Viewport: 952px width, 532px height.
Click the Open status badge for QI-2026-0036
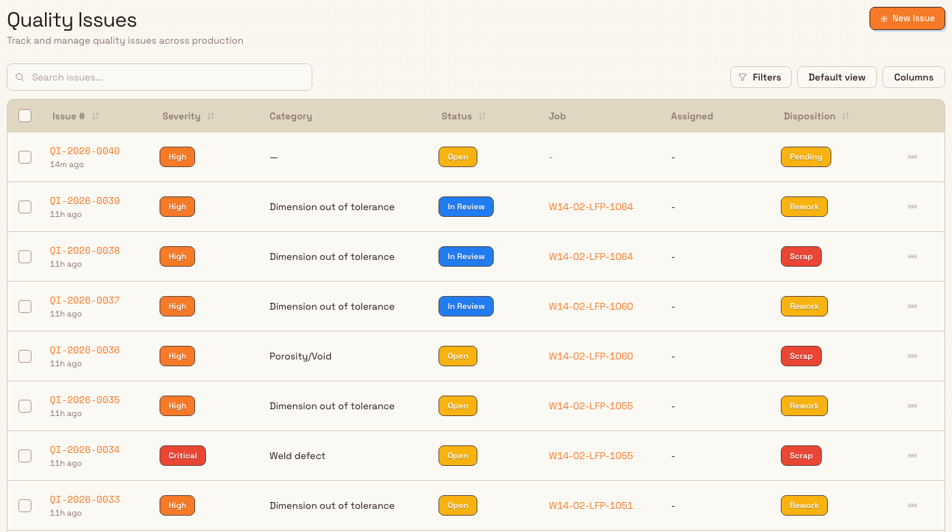(x=458, y=356)
